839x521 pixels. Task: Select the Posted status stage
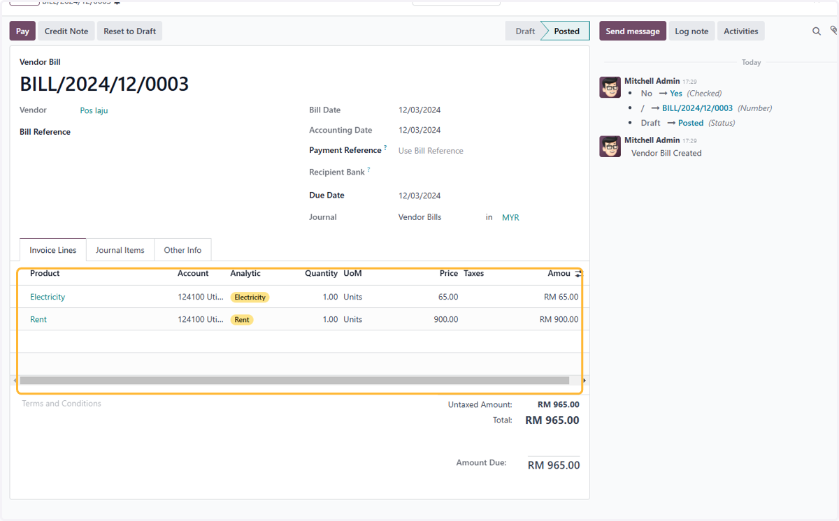pos(567,31)
